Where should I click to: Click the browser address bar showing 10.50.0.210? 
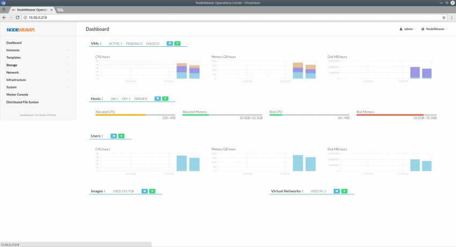point(215,18)
